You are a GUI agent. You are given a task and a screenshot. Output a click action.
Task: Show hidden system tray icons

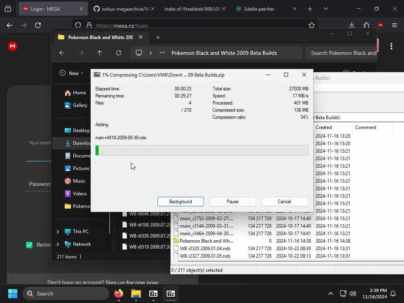tap(331, 294)
